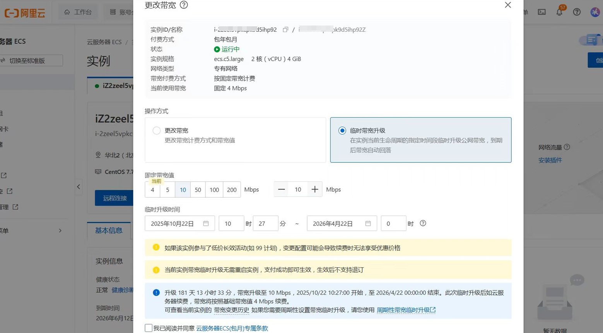The height and width of the screenshot is (333, 603).
Task: Open the external-link icon beside 管理
Action: (15, 207)
